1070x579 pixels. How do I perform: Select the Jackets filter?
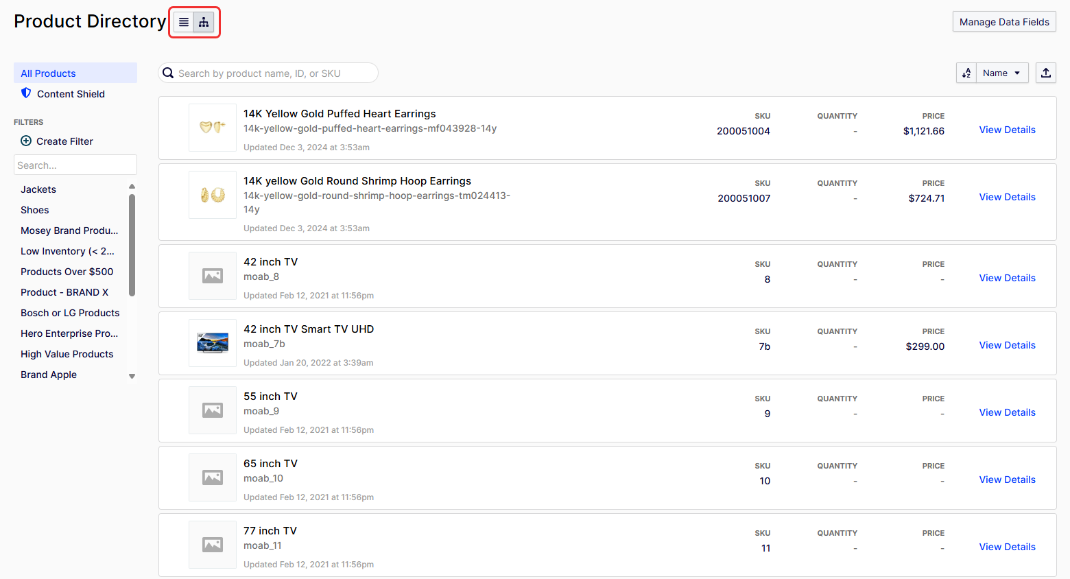[x=38, y=189]
